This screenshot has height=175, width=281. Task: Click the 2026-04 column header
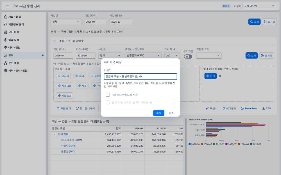point(133,129)
